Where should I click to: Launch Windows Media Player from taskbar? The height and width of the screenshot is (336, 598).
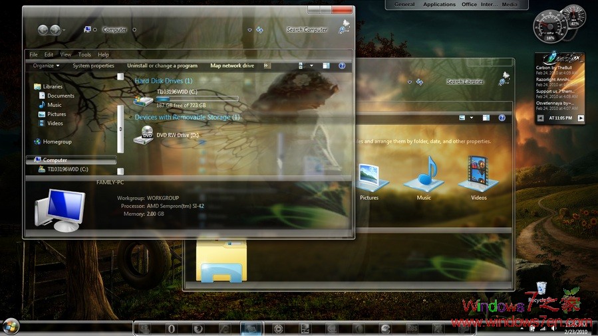coord(279,329)
